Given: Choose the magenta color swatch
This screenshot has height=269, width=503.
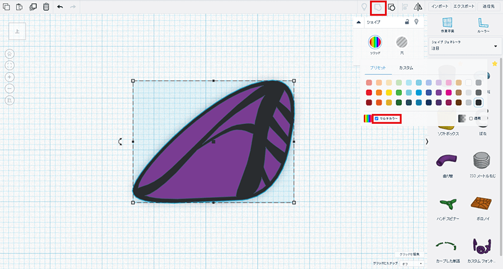Looking at the screenshot, I should (x=448, y=93).
